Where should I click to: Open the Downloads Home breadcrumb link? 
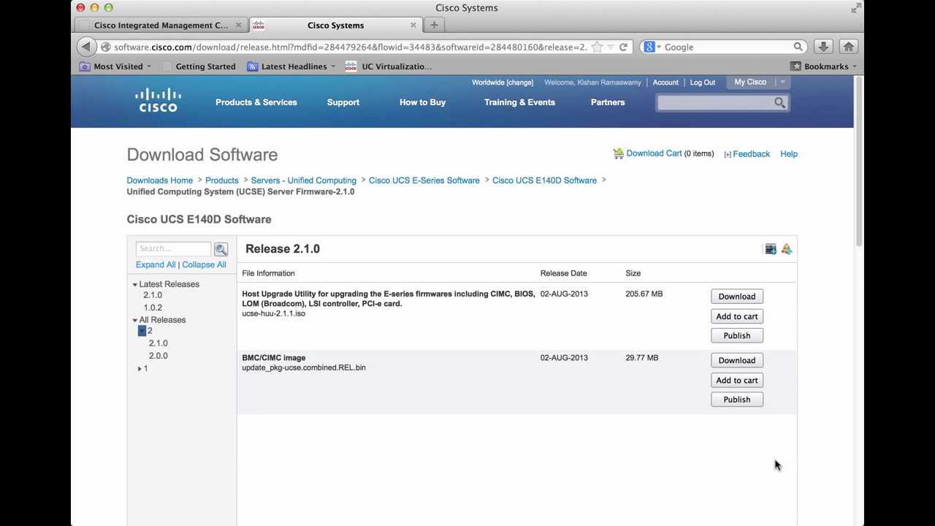160,180
